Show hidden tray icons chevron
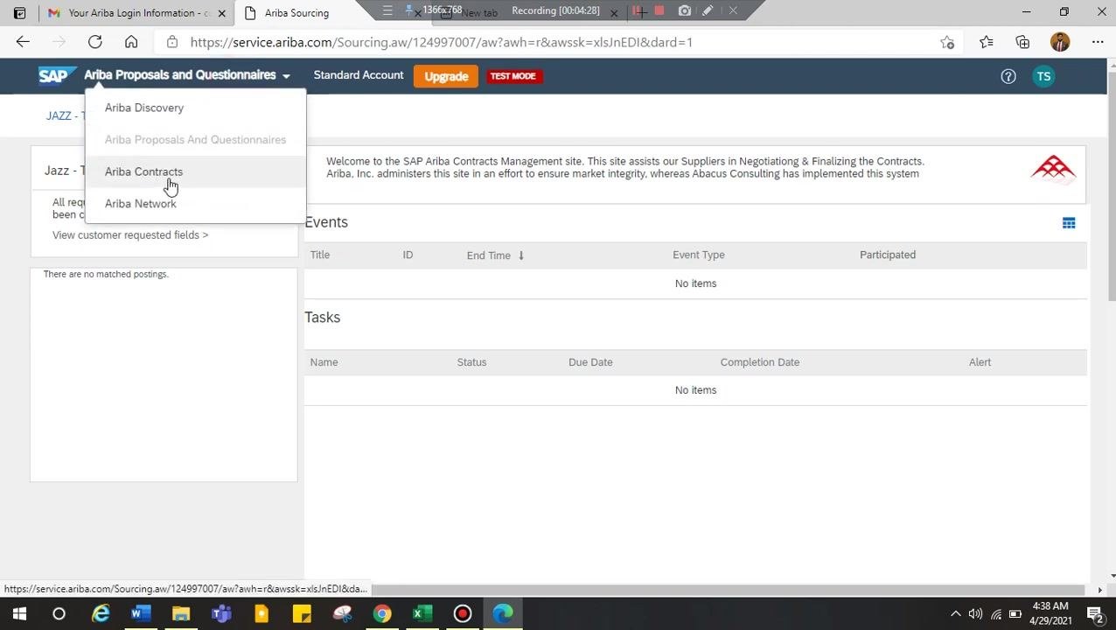The width and height of the screenshot is (1116, 630). [955, 613]
